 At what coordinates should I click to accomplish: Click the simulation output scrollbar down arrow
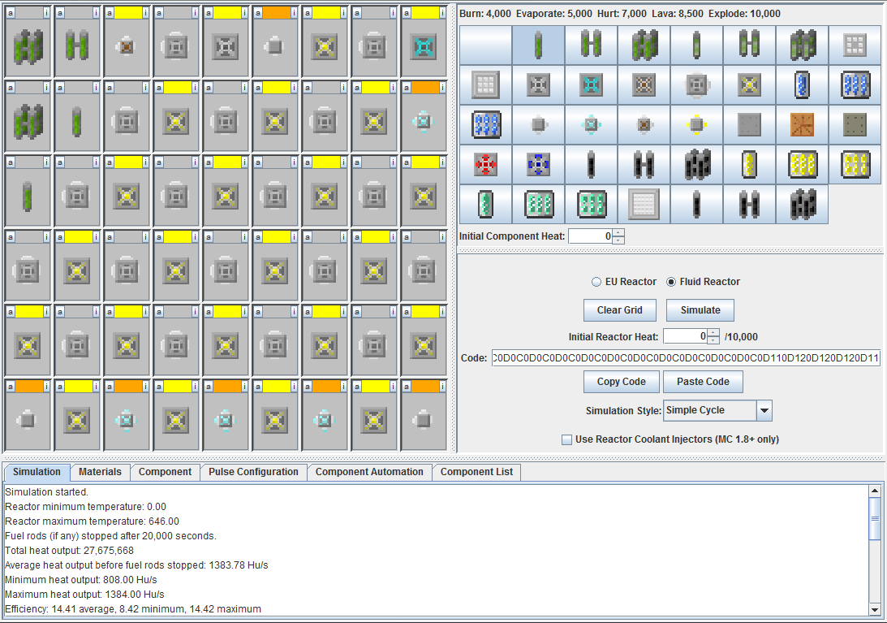pos(874,609)
